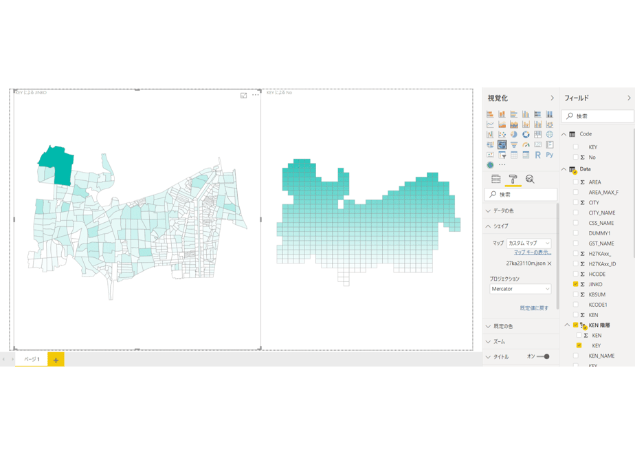Image resolution: width=635 pixels, height=454 pixels.
Task: Select the ページ1 page tab
Action: click(x=32, y=359)
